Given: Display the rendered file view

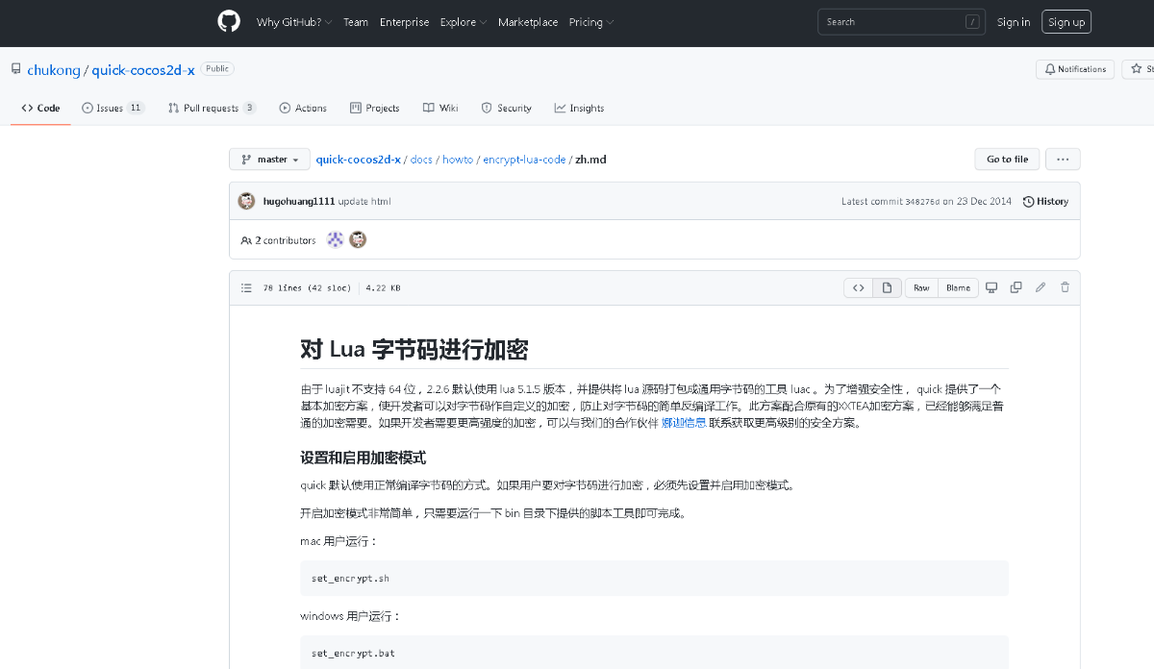Looking at the screenshot, I should [887, 287].
